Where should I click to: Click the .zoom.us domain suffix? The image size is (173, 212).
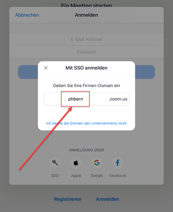pos(118,99)
